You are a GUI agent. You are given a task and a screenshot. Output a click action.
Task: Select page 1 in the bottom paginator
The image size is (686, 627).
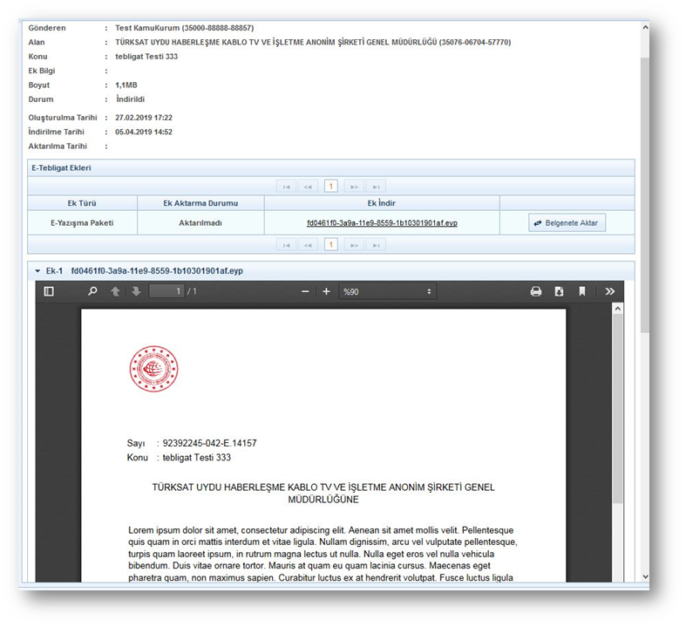[x=331, y=244]
